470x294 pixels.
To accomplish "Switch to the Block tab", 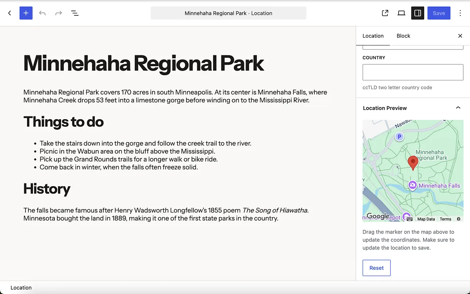I will (403, 36).
